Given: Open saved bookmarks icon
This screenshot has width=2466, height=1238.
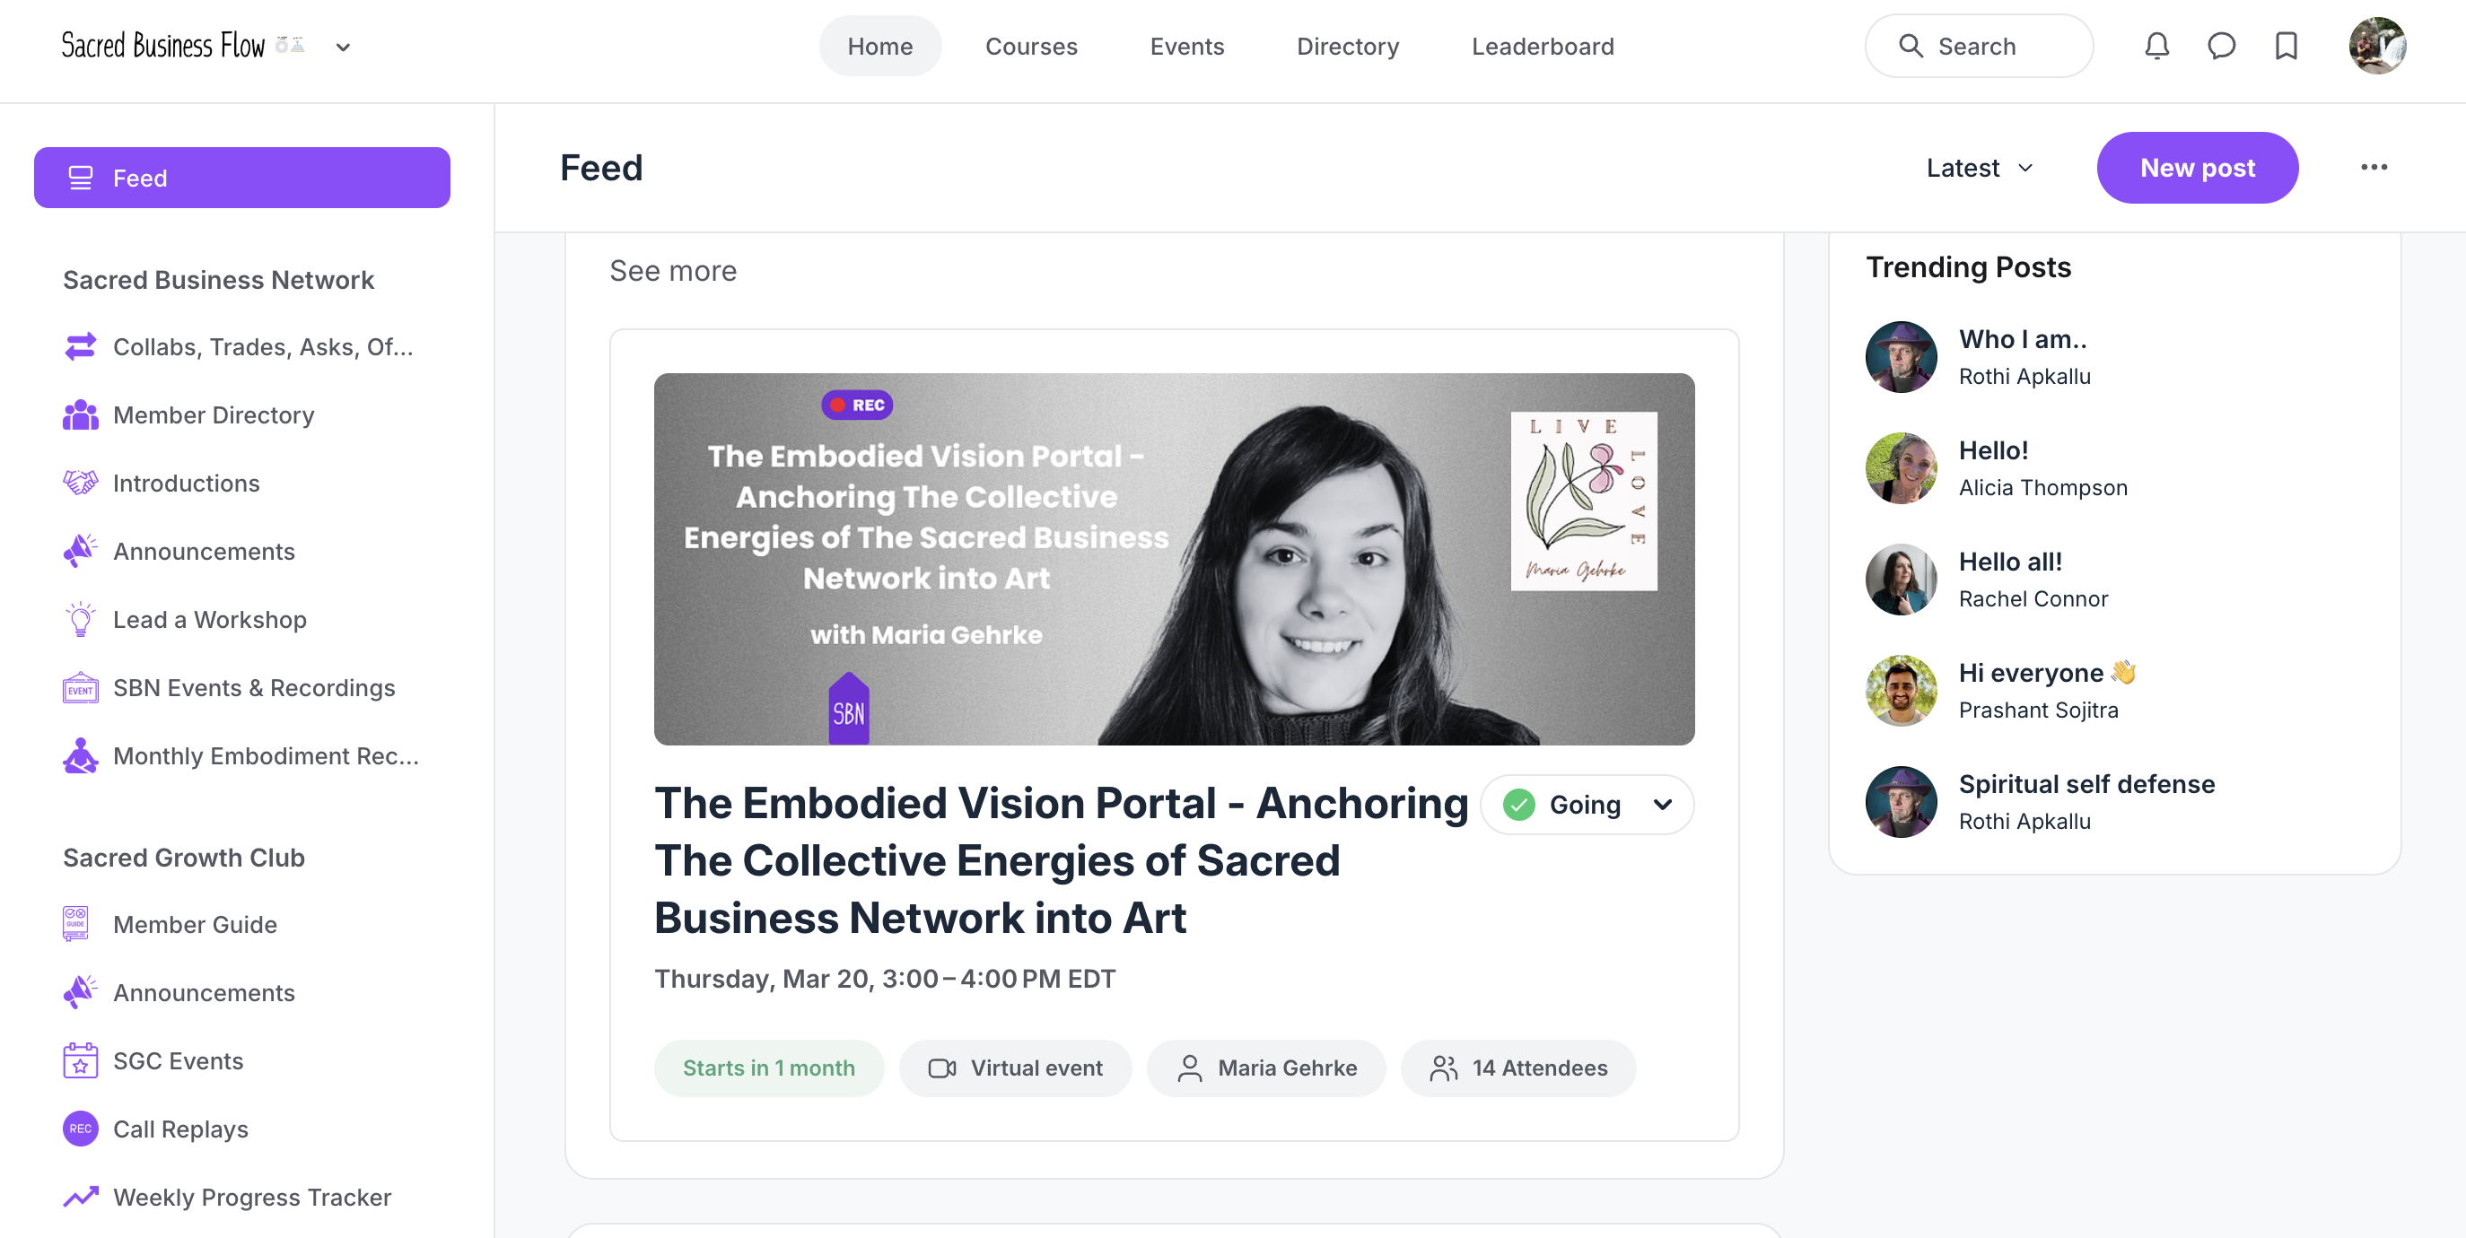Looking at the screenshot, I should [2286, 46].
